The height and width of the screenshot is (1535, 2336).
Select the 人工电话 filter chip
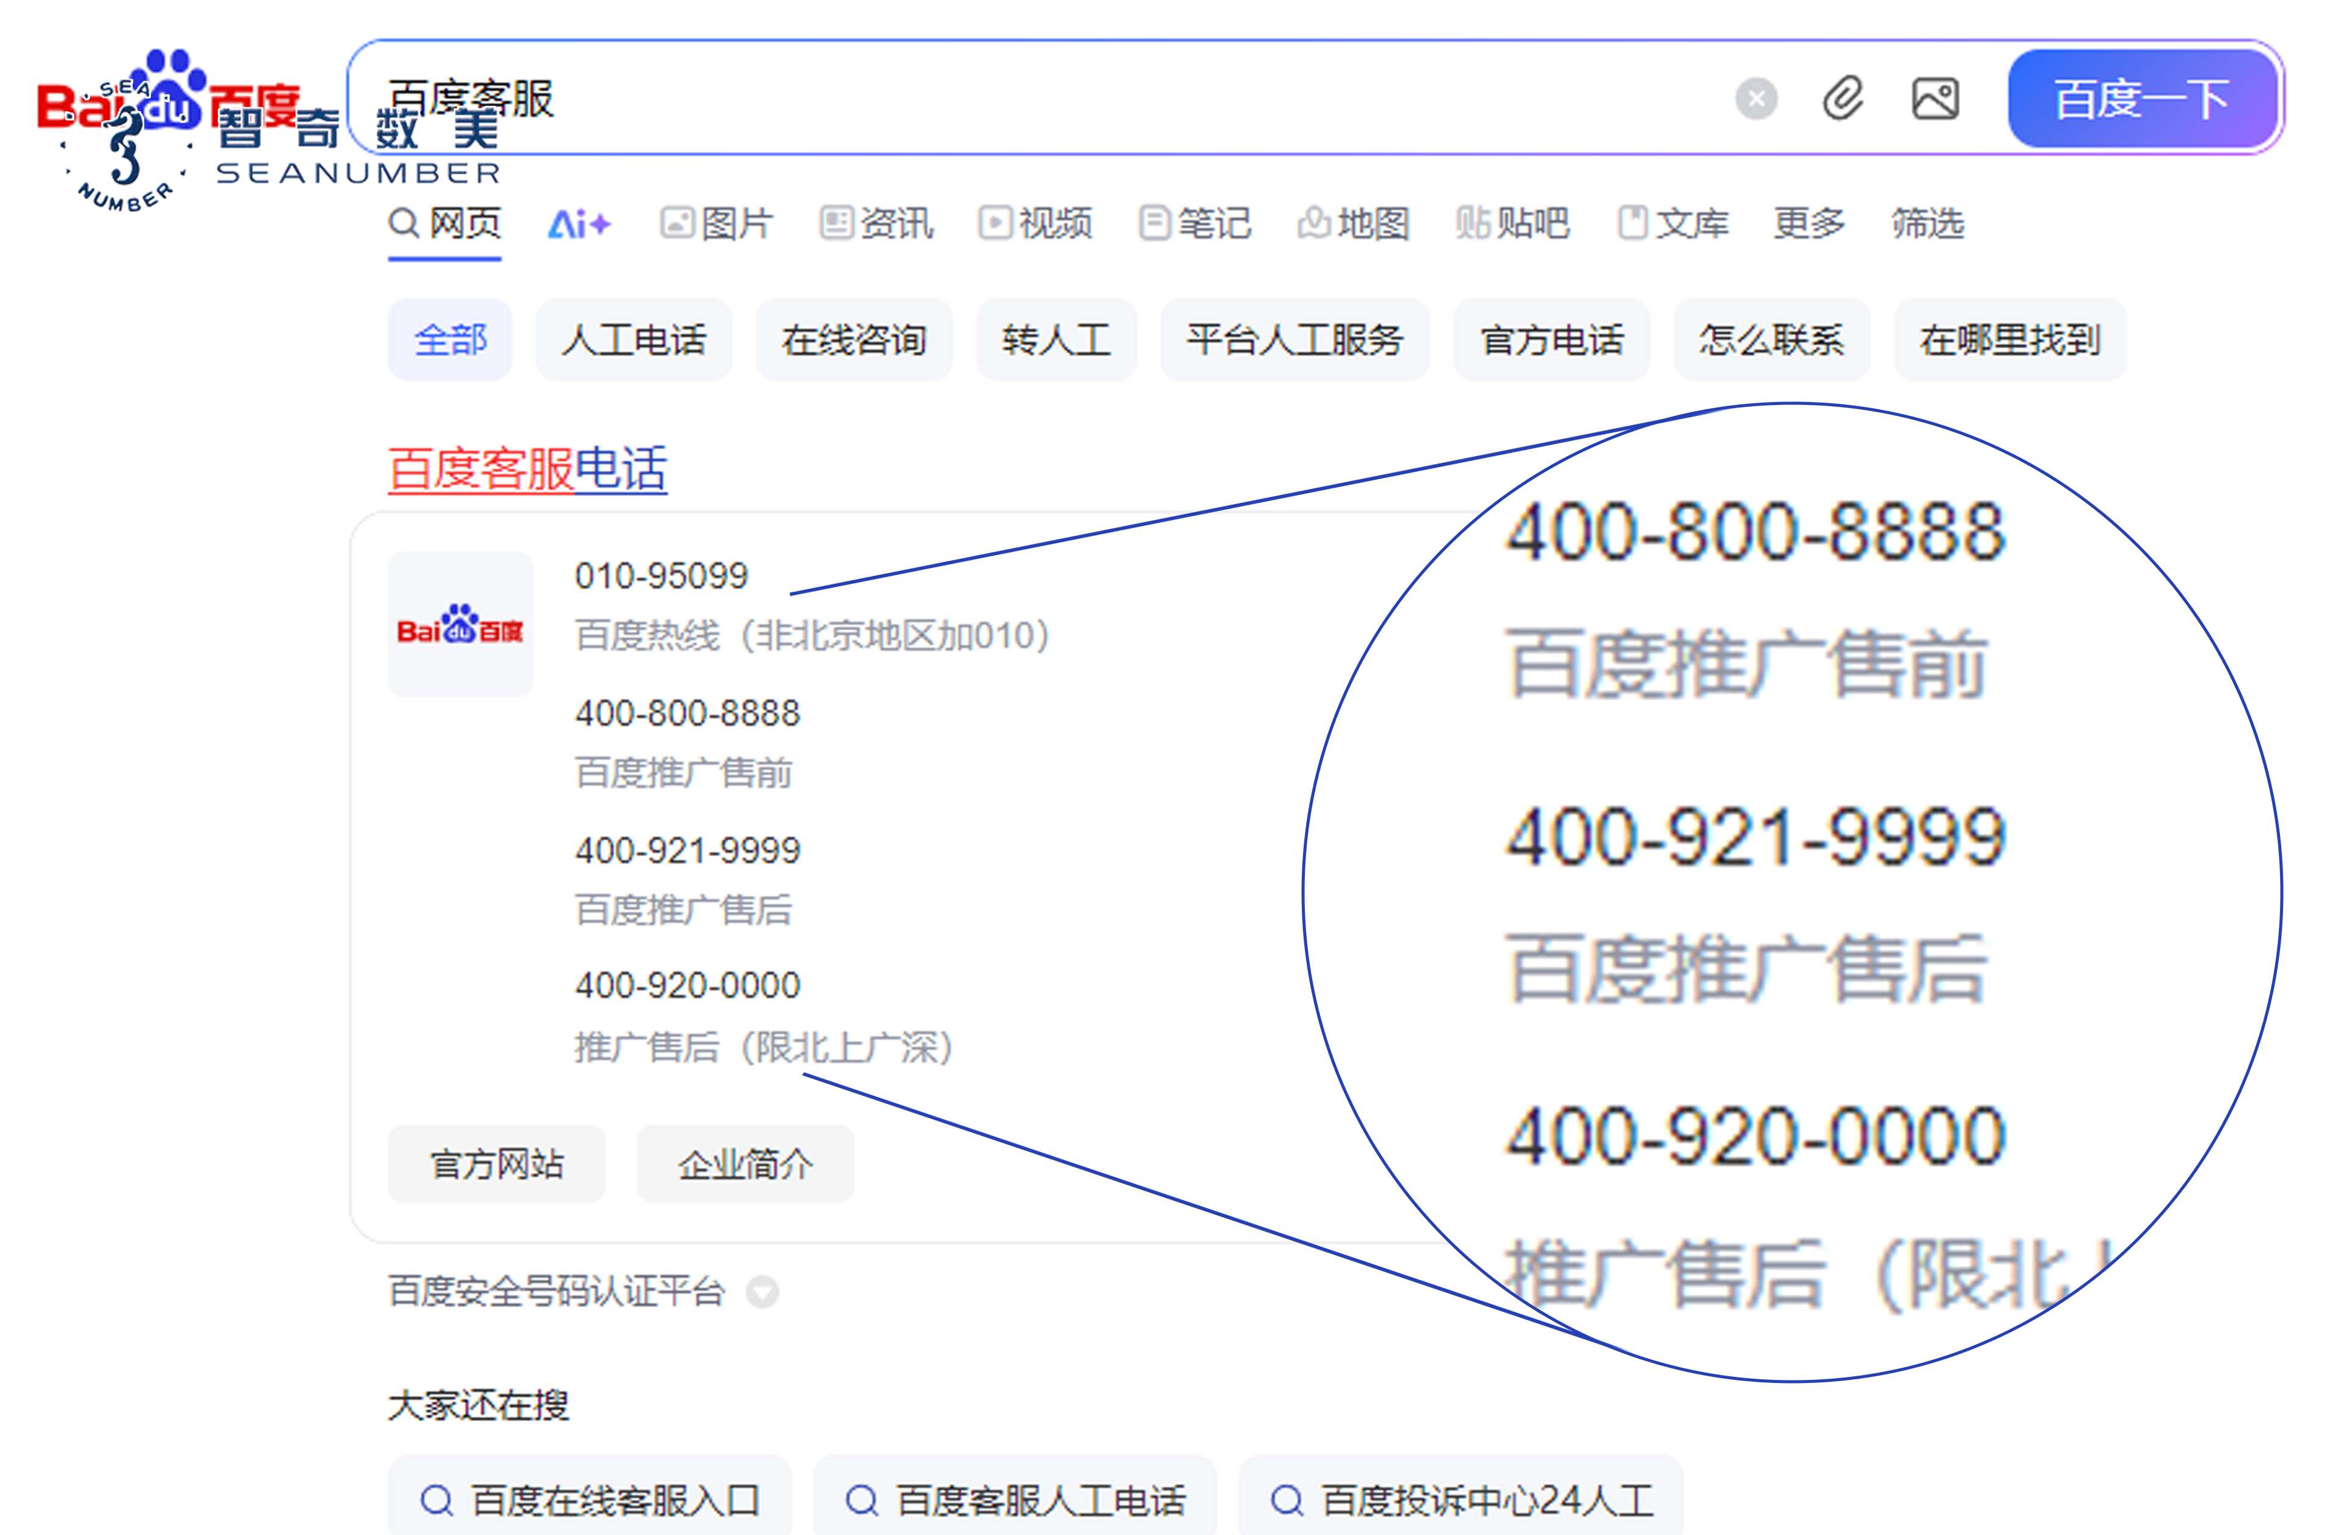(634, 339)
